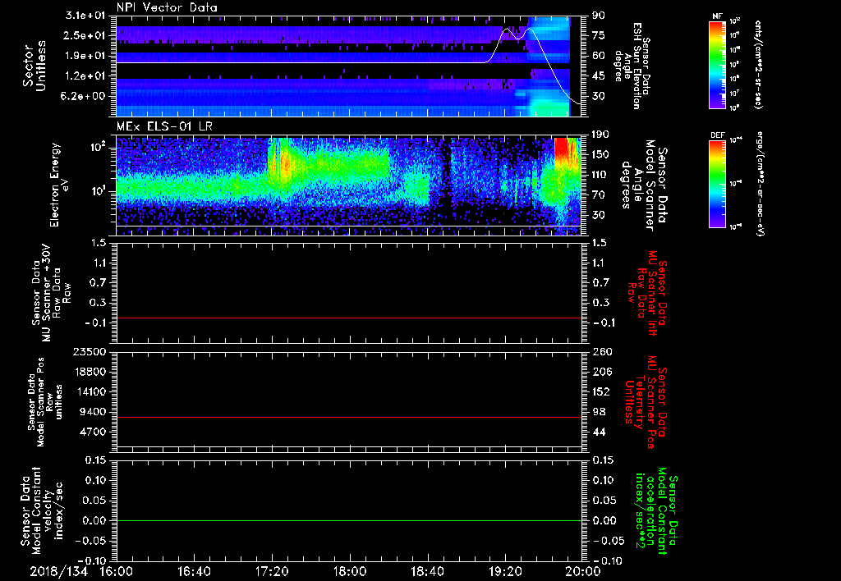Viewport: 841px width, 581px height.
Task: Click the '1.2e+01' sector tick label
Action: point(85,76)
